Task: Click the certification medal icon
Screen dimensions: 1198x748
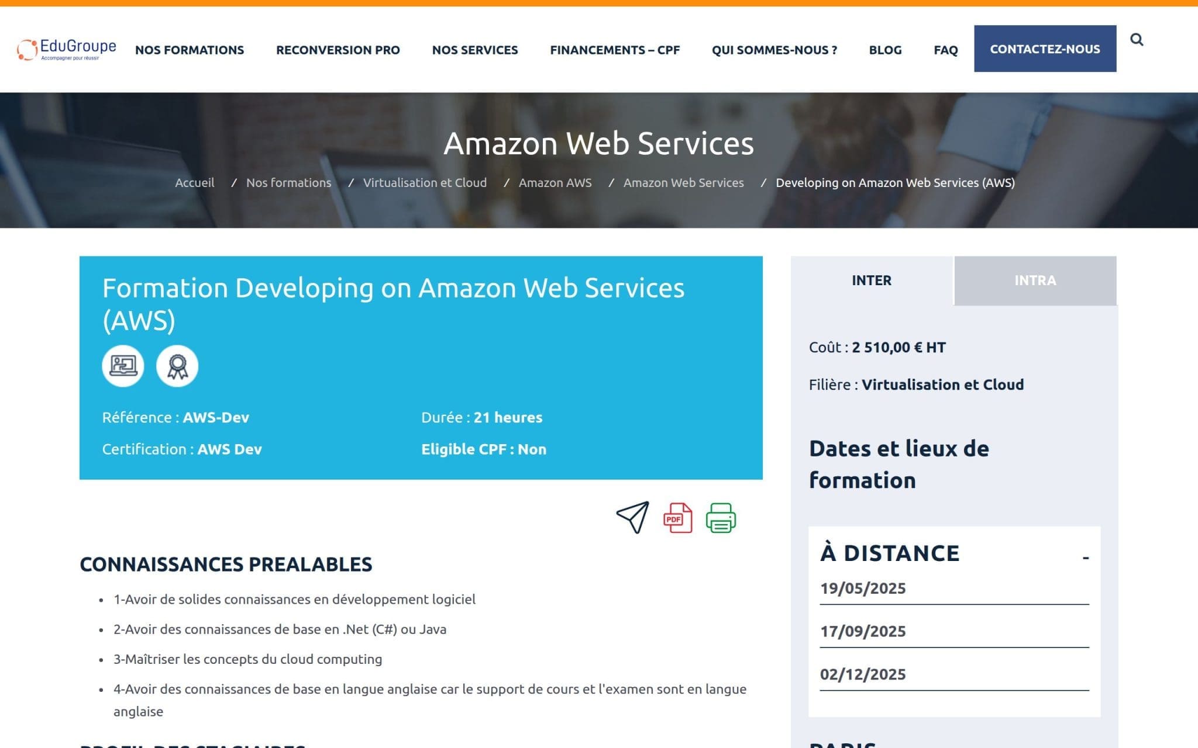Action: pos(177,365)
